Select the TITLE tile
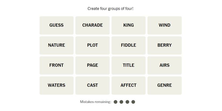Viewport: 222px width, 111px height. point(128,65)
